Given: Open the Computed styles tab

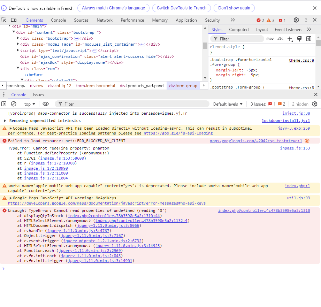Looking at the screenshot, I should 239,30.
